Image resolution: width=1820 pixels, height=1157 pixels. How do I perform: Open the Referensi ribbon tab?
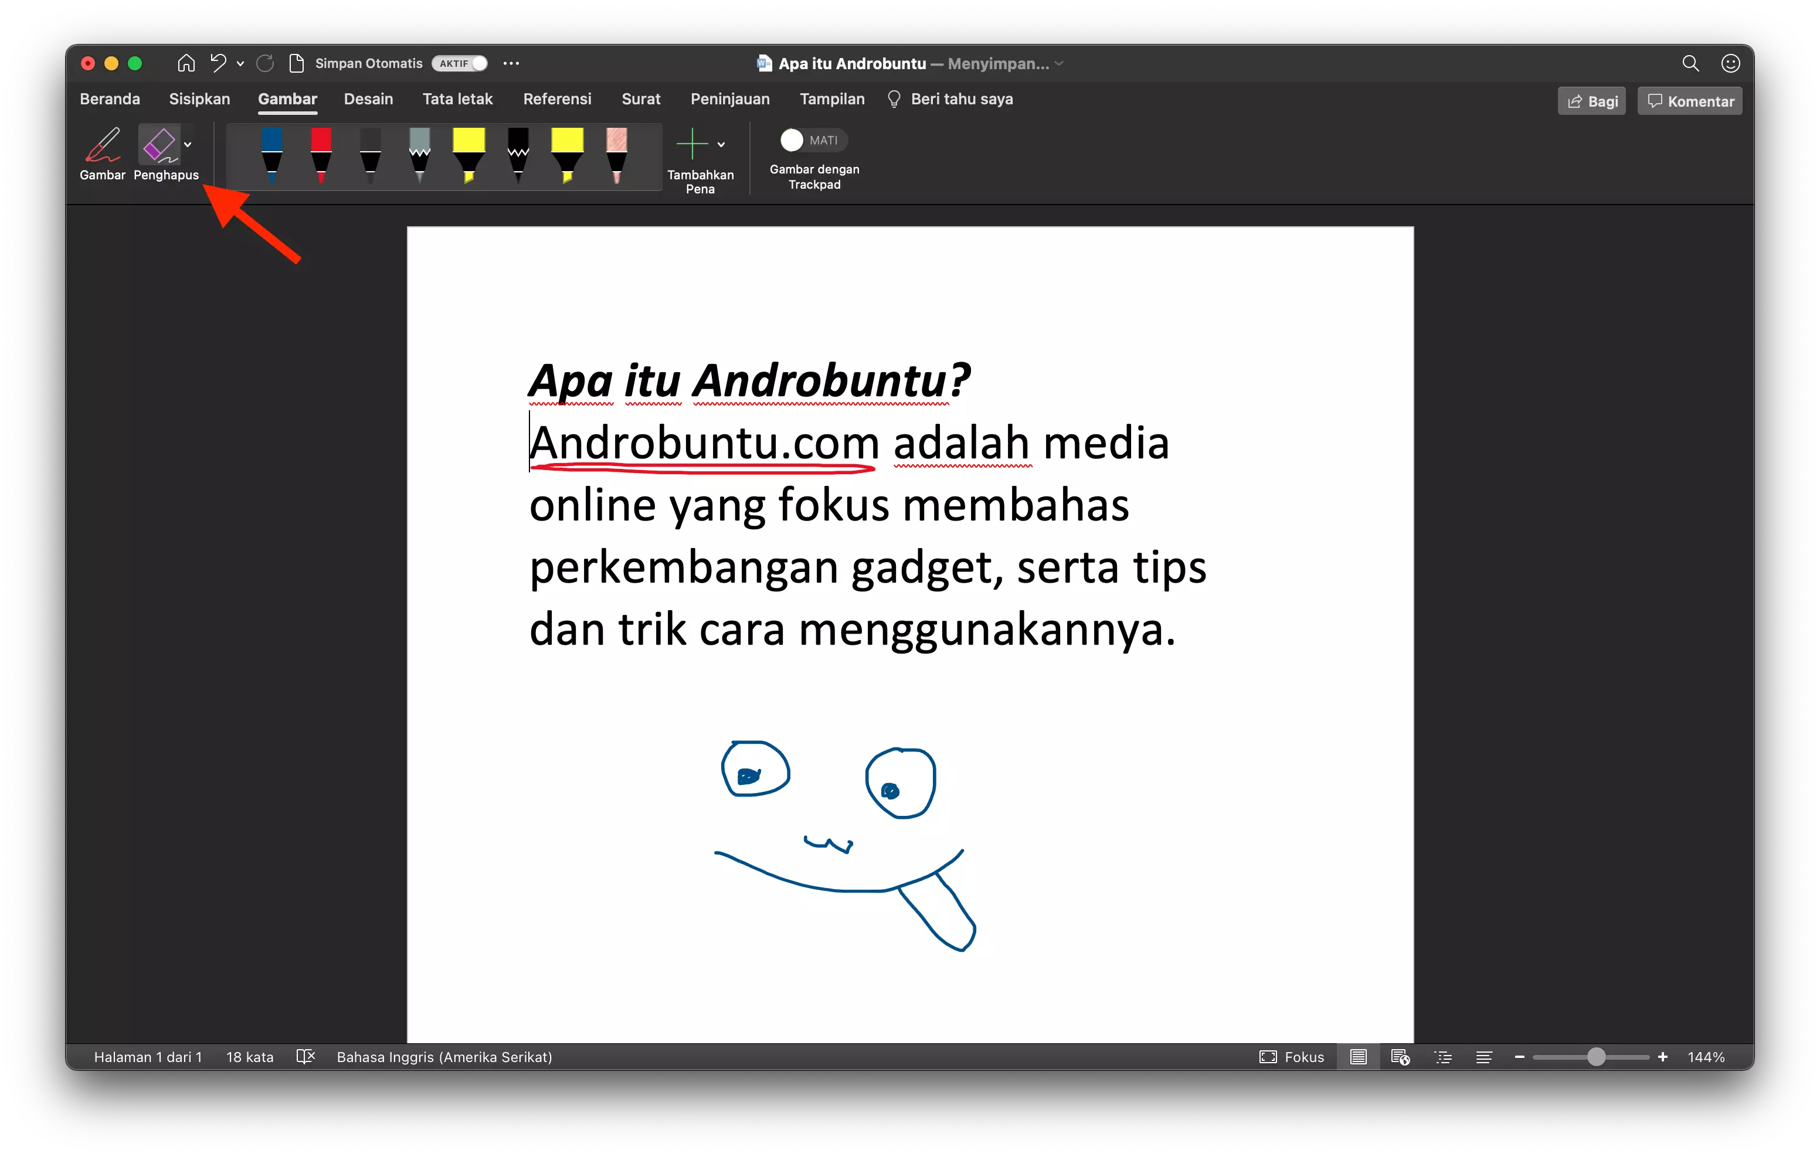(557, 98)
